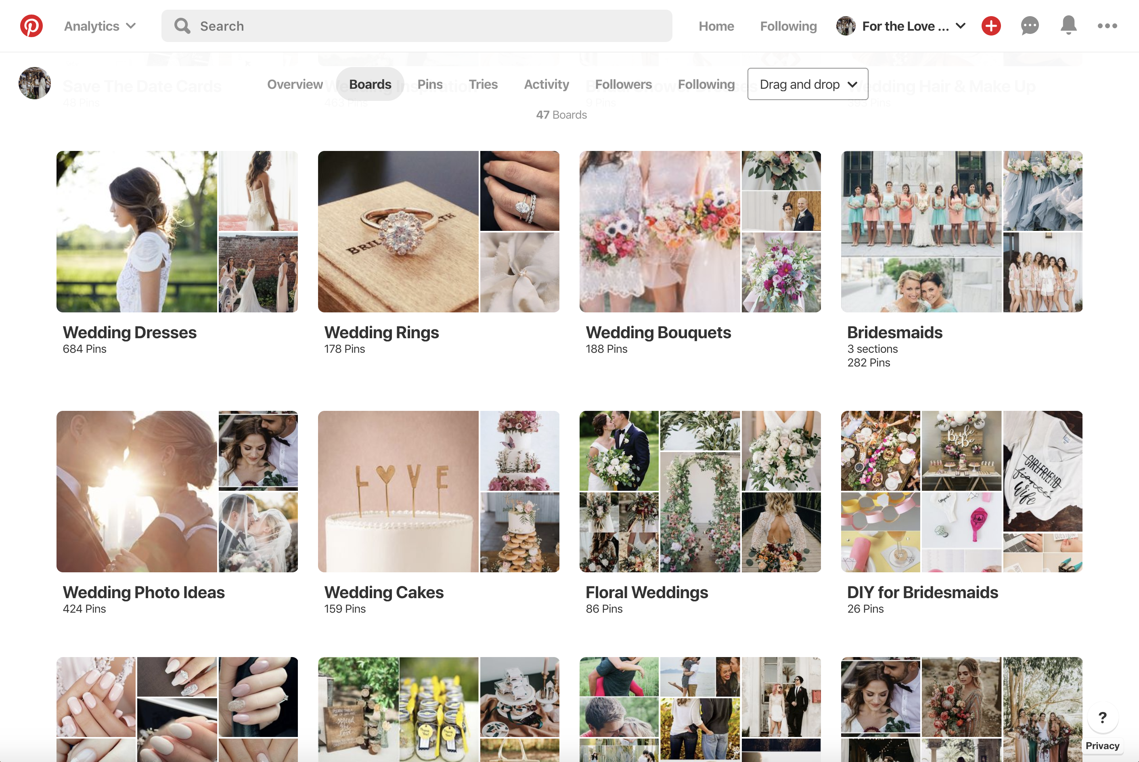Open the DIY for Bridesmaids cover image

click(962, 491)
